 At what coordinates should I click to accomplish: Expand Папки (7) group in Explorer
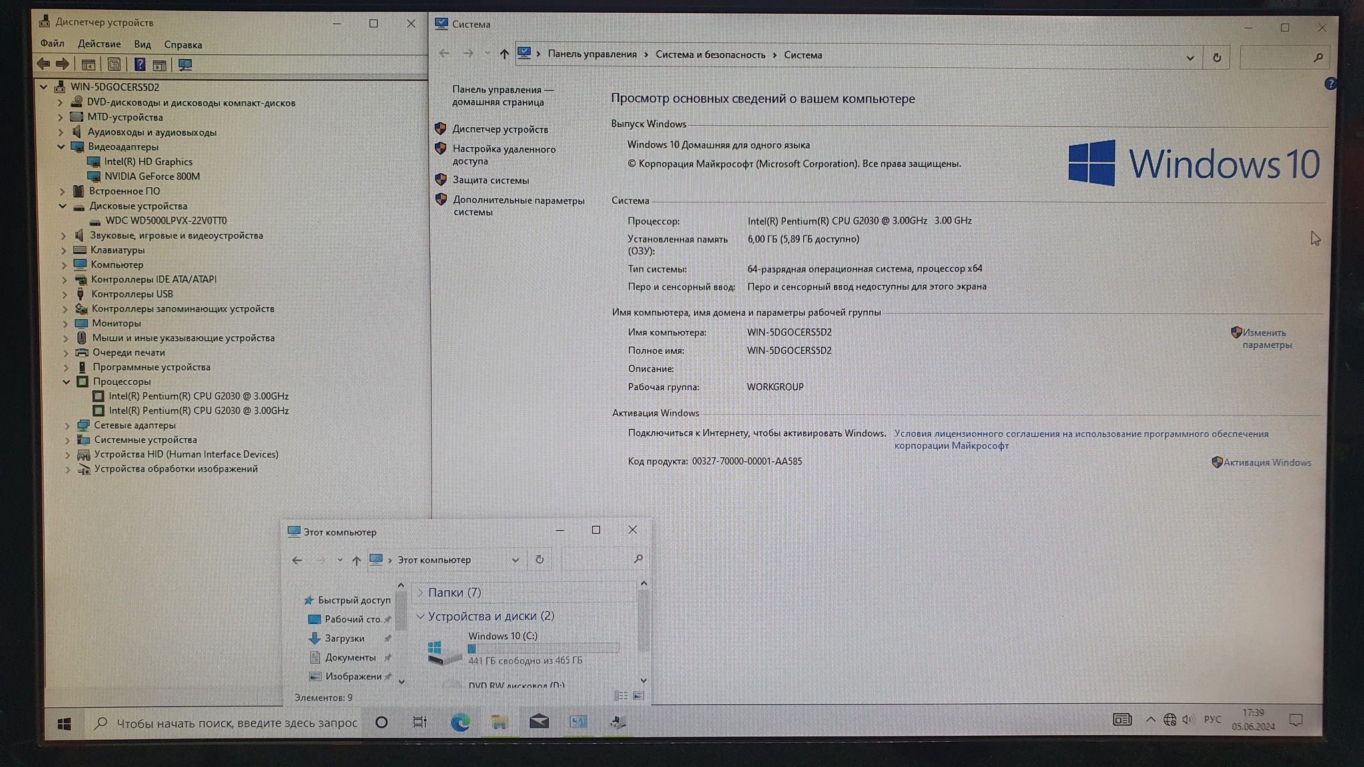420,593
